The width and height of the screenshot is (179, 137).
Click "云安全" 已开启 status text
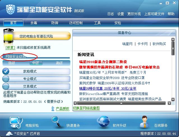(27, 134)
